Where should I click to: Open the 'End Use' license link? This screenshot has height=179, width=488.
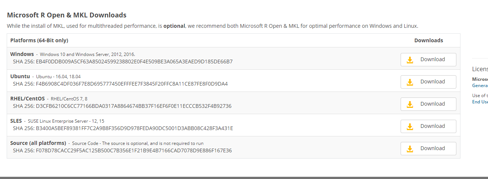[480, 102]
